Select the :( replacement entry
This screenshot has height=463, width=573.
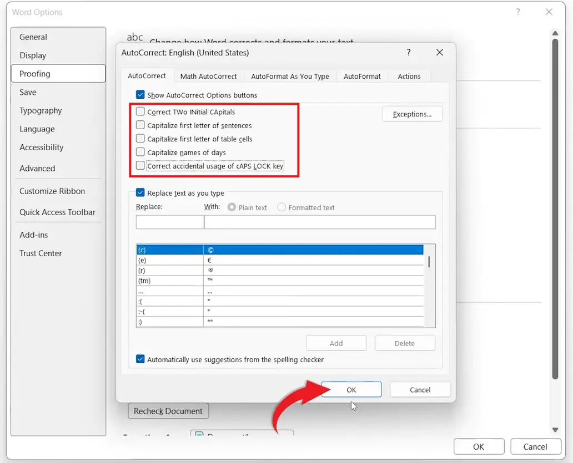(x=280, y=301)
